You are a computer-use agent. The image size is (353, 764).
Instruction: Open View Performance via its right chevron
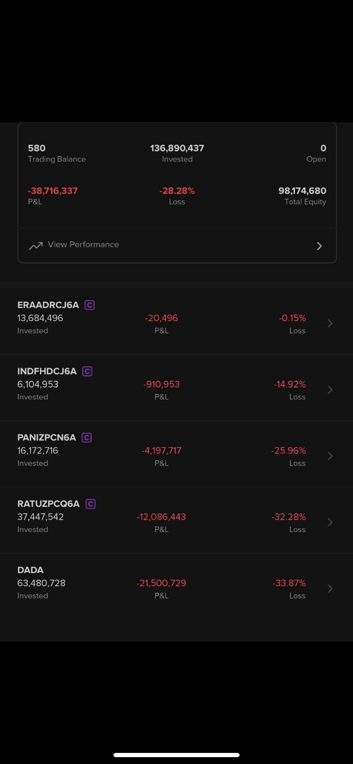tap(319, 246)
